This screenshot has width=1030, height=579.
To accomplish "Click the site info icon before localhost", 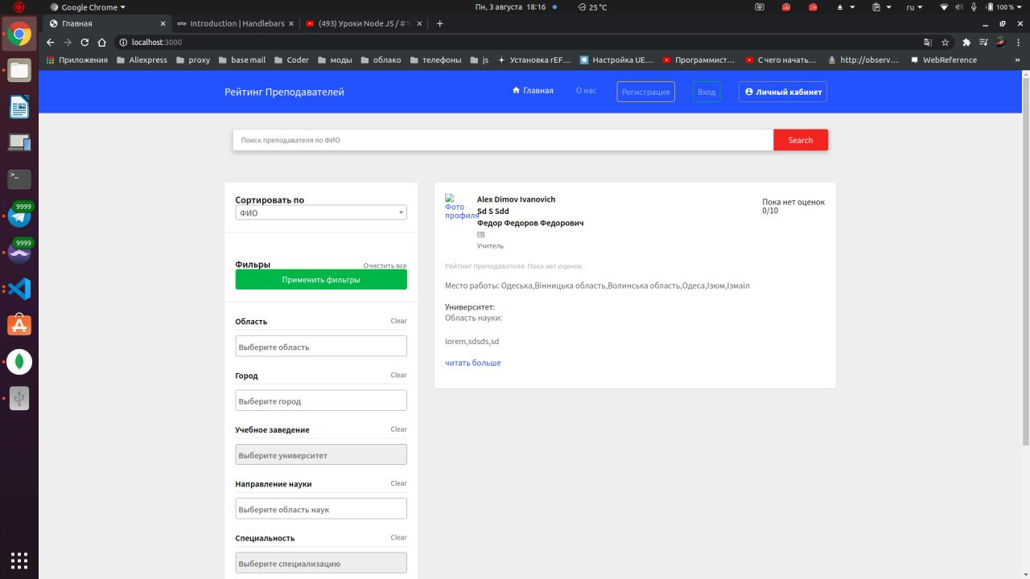I will (124, 43).
